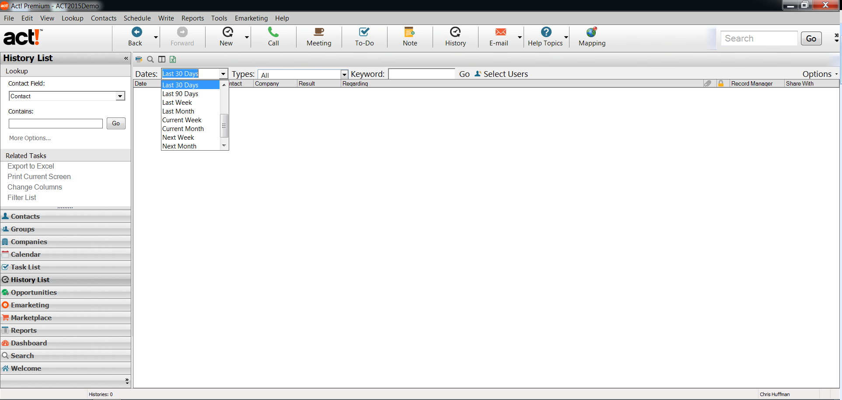Click Go button under Contains field
The width and height of the screenshot is (842, 400).
point(116,124)
